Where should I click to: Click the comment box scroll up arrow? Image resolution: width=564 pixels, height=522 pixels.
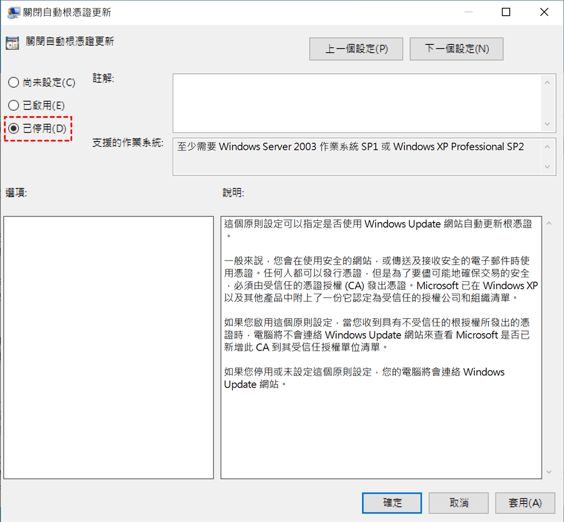click(x=548, y=83)
